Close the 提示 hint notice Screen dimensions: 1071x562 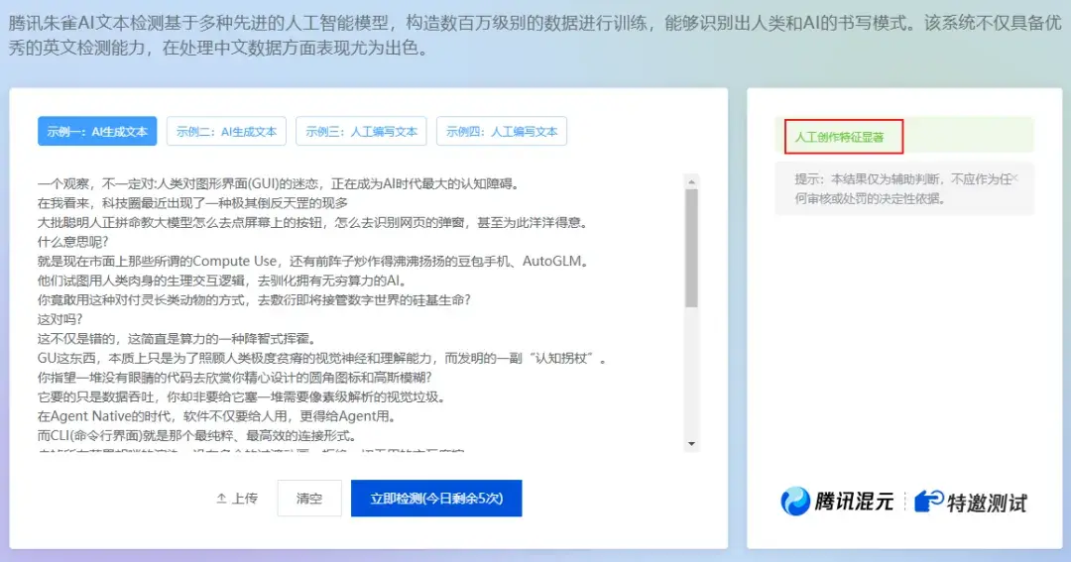[x=1014, y=178]
